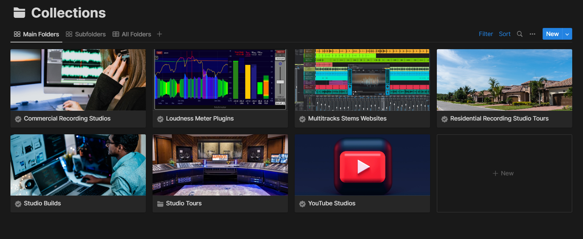583x239 pixels.
Task: Click the badge icon beside Residential Recording Studio Tours
Action: 445,119
